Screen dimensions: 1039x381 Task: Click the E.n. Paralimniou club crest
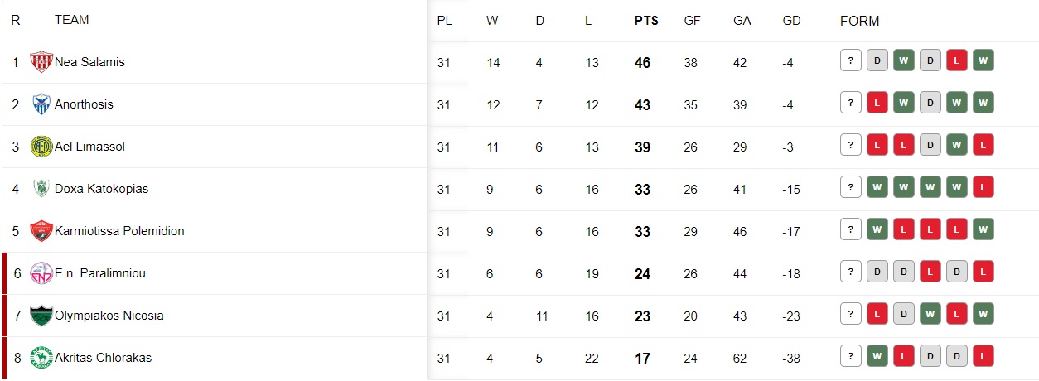[41, 273]
